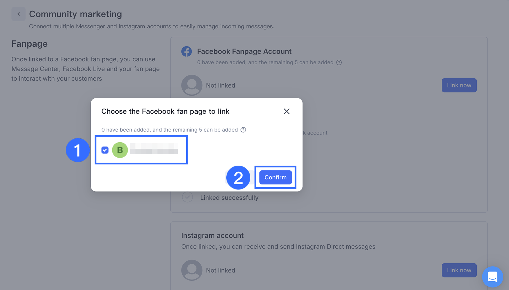Click Facebook Not linked avatar placeholder
Viewport: 509px width, 290px height.
(192, 85)
